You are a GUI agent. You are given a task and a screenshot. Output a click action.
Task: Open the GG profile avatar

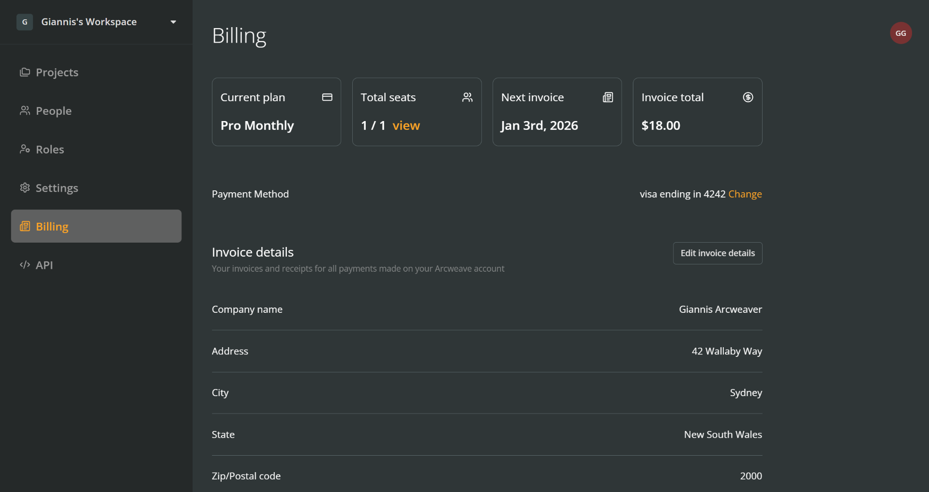tap(900, 33)
